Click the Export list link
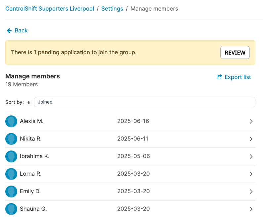 pos(238,77)
